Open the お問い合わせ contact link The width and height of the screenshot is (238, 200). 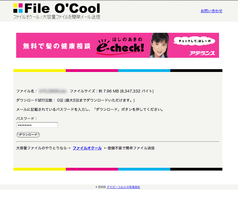tap(211, 11)
